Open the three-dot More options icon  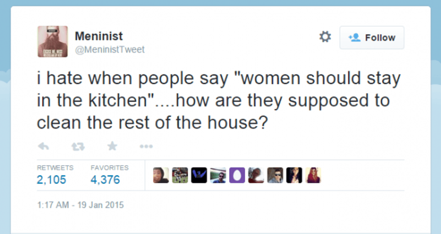click(146, 146)
